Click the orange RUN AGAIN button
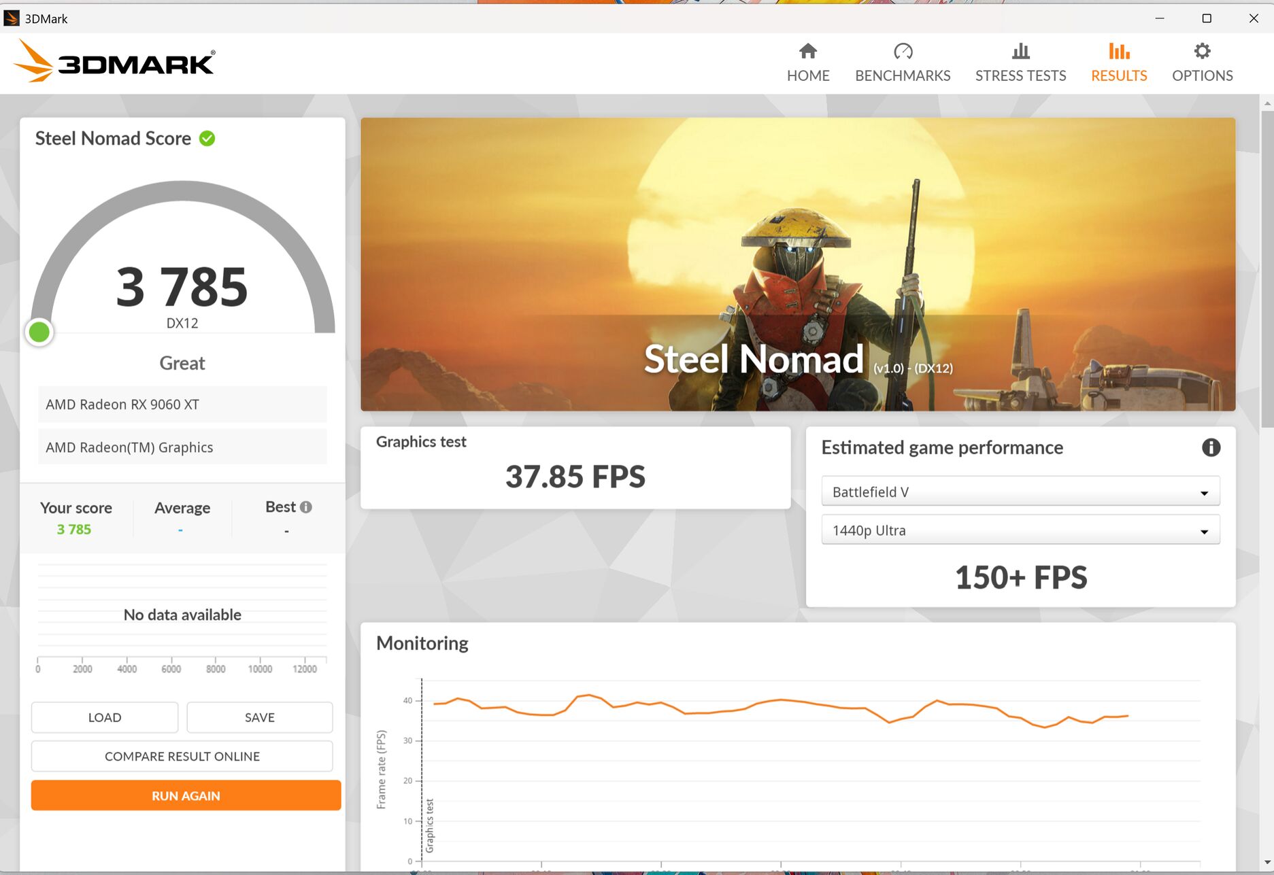The height and width of the screenshot is (875, 1274). click(x=186, y=795)
